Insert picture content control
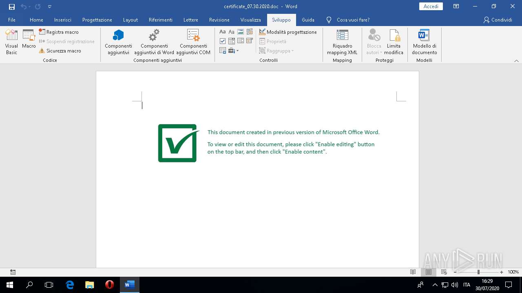The image size is (522, 293). coord(241,32)
